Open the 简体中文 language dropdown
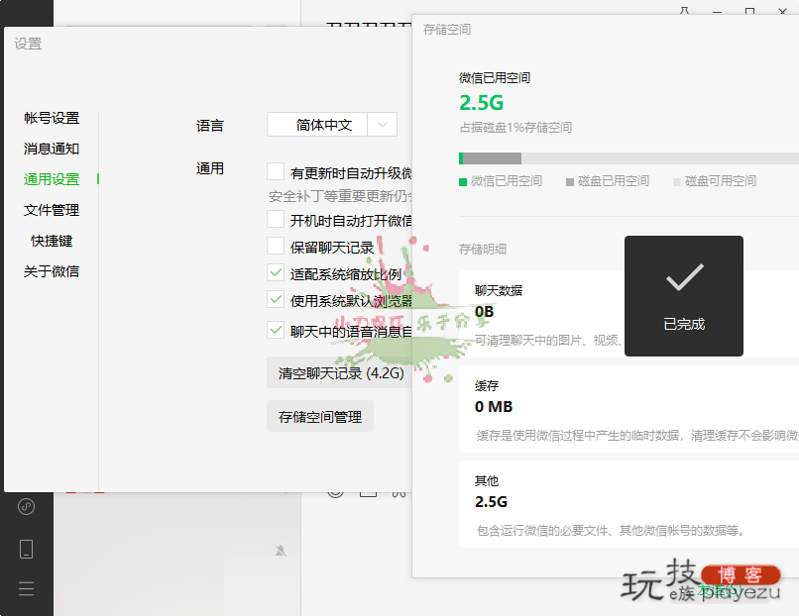799x616 pixels. [x=332, y=125]
